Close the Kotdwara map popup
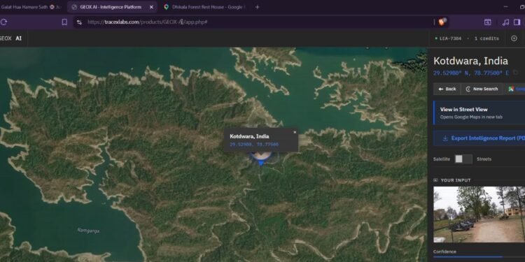 (x=295, y=132)
